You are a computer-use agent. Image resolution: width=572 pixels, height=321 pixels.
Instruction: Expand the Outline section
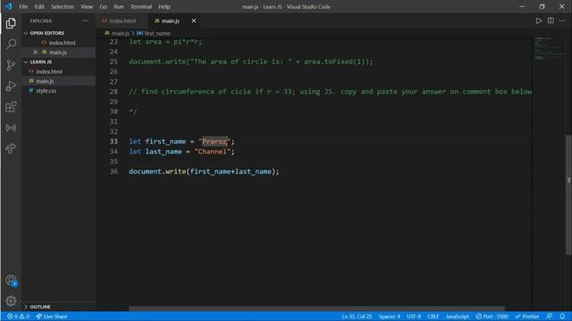[58, 307]
